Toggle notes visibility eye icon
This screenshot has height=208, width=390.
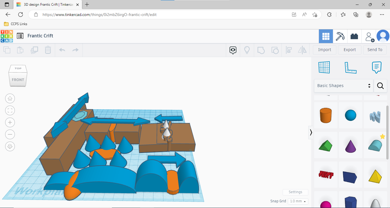point(233,51)
